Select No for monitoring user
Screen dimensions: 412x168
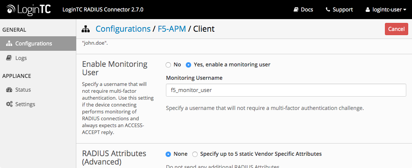pos(168,65)
